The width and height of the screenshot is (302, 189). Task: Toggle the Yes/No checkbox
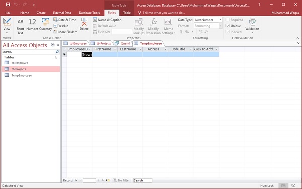click(x=56, y=26)
